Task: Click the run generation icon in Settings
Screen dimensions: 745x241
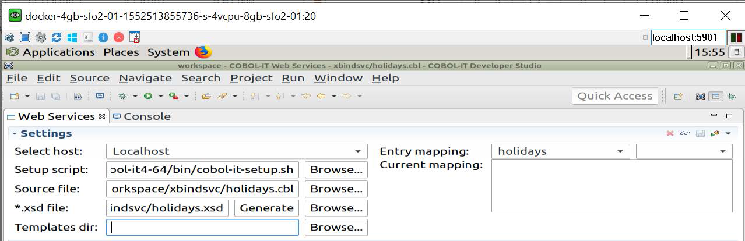Action: pyautogui.click(x=715, y=133)
